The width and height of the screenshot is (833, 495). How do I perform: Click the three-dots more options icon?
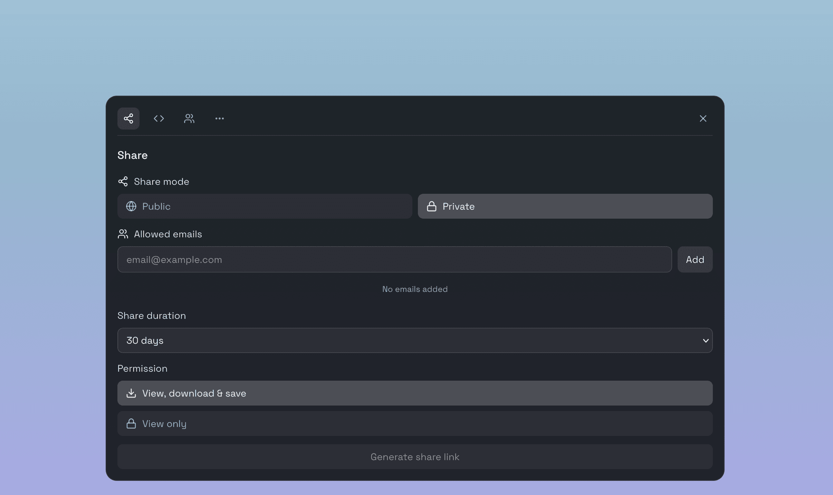click(x=220, y=118)
